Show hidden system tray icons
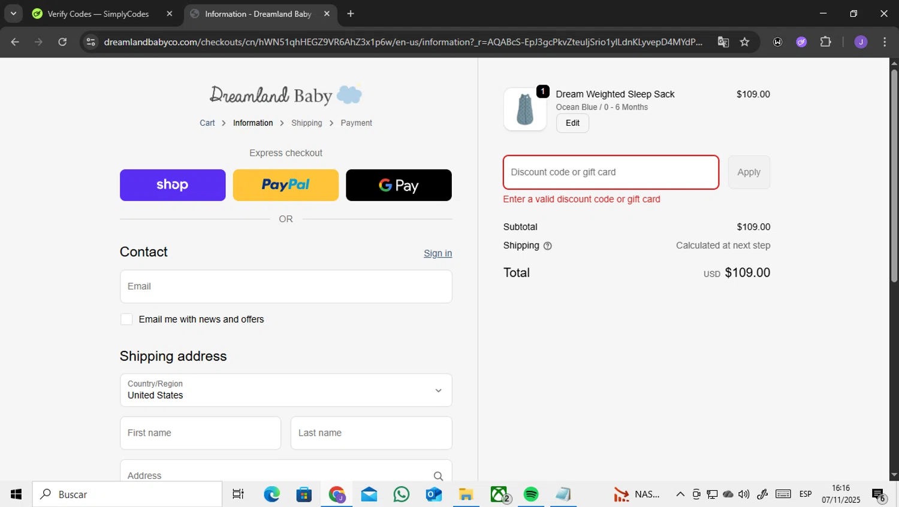Screen dimensions: 899x507 pos(680,494)
